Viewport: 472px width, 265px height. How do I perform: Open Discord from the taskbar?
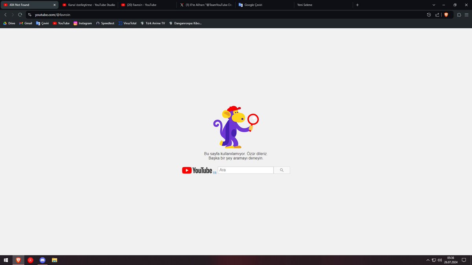[x=42, y=260]
